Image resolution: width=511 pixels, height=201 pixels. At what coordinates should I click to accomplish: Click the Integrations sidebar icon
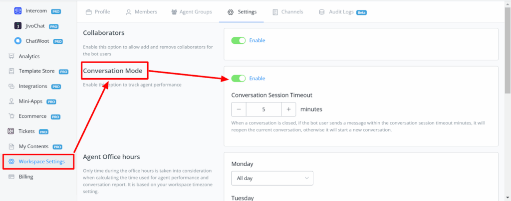[11, 86]
